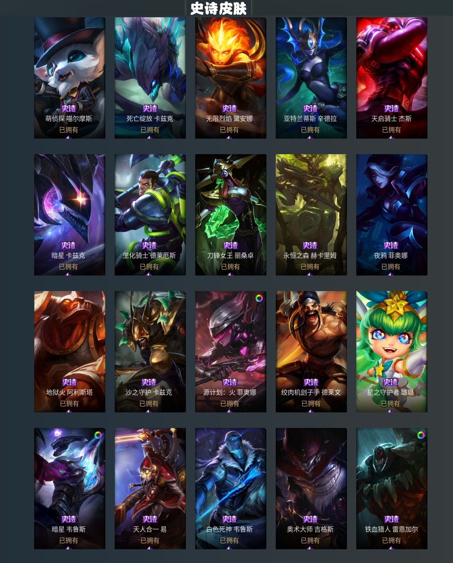The height and width of the screenshot is (563, 453).
Task: Open the 无限烈焰 黛安娜 skin thumbnail
Action: [x=231, y=78]
